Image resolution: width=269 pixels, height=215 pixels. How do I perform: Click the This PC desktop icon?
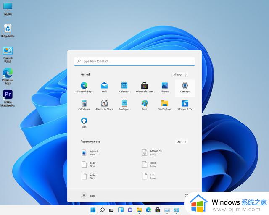[x=8, y=9]
